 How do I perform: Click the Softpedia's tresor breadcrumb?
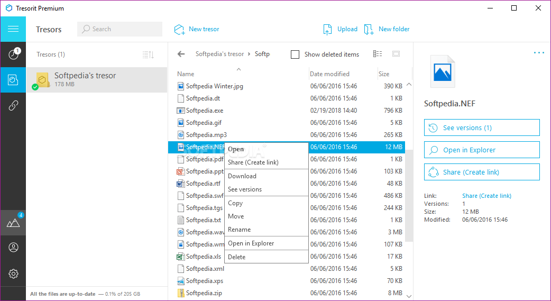219,54
